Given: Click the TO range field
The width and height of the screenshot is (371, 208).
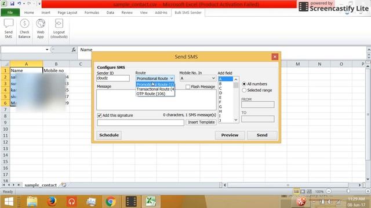Looking at the screenshot, I should pos(257,119).
